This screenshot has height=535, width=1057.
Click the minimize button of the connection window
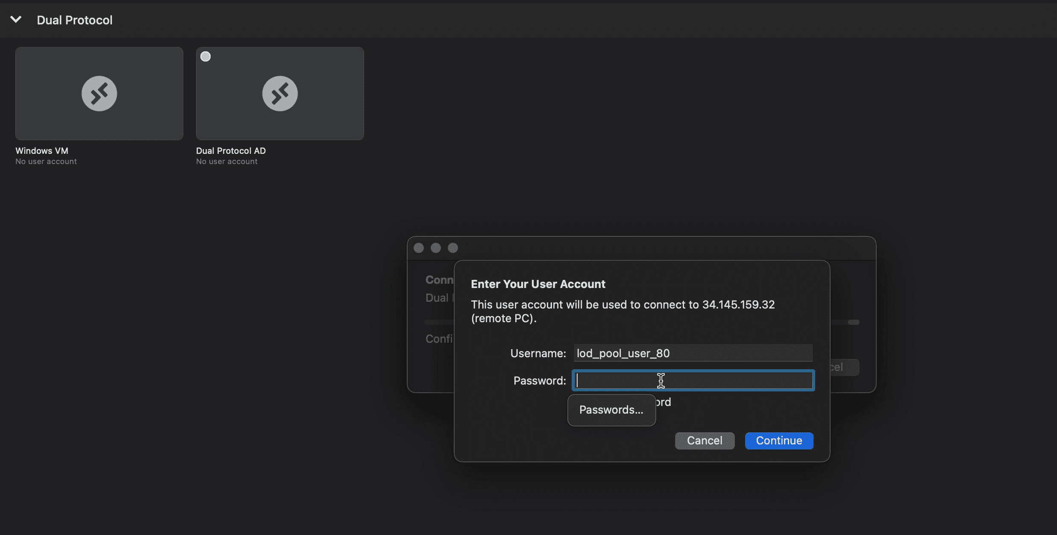(436, 248)
